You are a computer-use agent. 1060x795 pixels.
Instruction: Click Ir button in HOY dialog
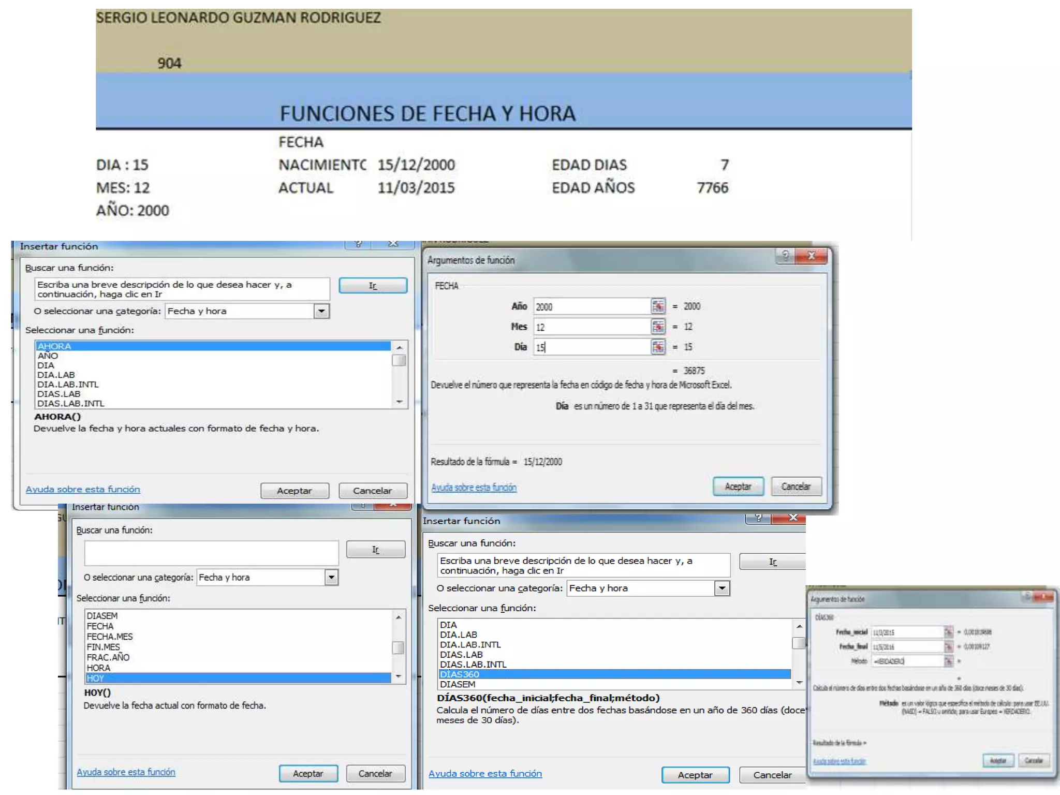(x=375, y=550)
